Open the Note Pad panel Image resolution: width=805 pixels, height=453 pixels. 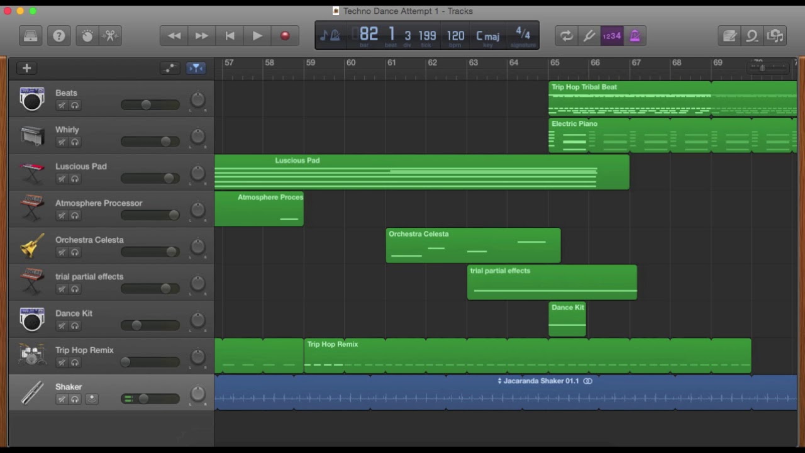[730, 36]
